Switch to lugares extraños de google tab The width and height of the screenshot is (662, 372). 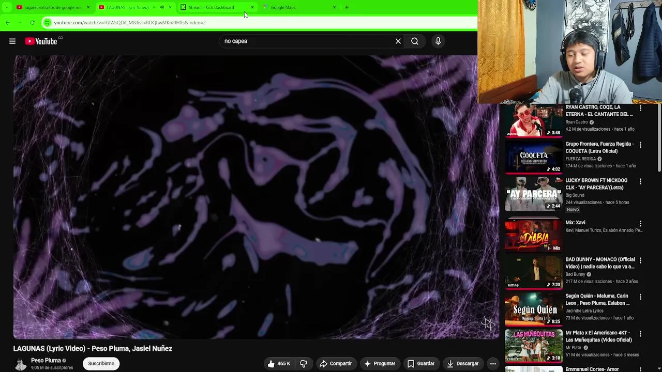[53, 7]
